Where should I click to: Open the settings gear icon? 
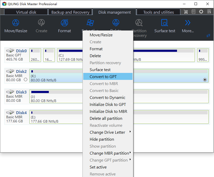[201, 12]
